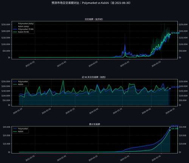Click right-axis $10.00B label of cumulative chart
Screen dimensions: 189x163
[x=183, y=144]
